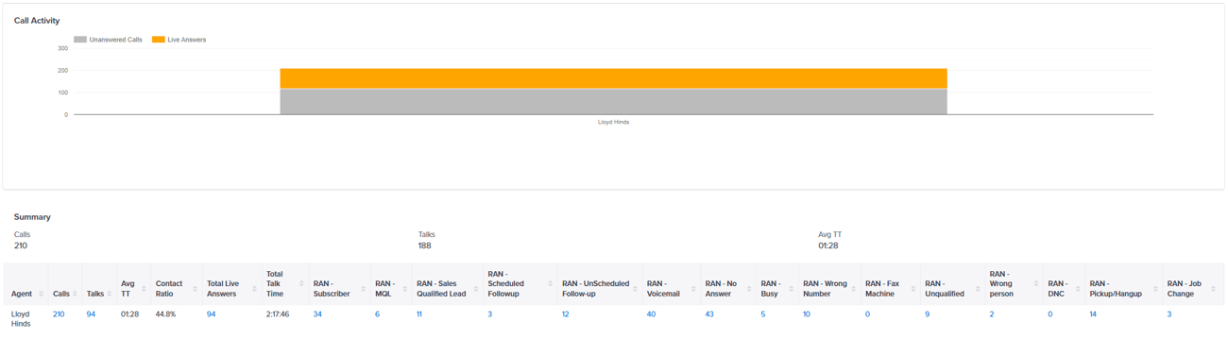Open the 210 calls link
Image resolution: width=1228 pixels, height=355 pixels.
tap(59, 314)
